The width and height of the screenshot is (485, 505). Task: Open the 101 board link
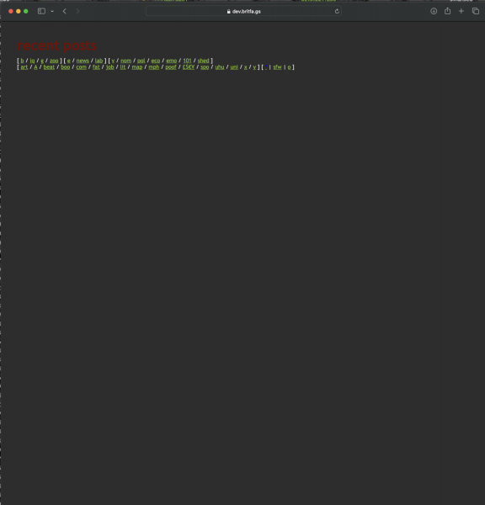187,61
